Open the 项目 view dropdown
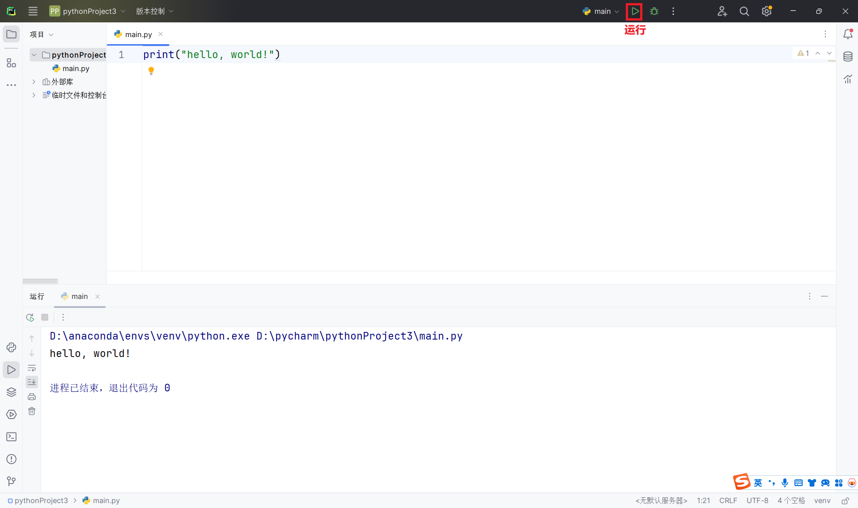Screen dimensions: 858x508 [41, 34]
